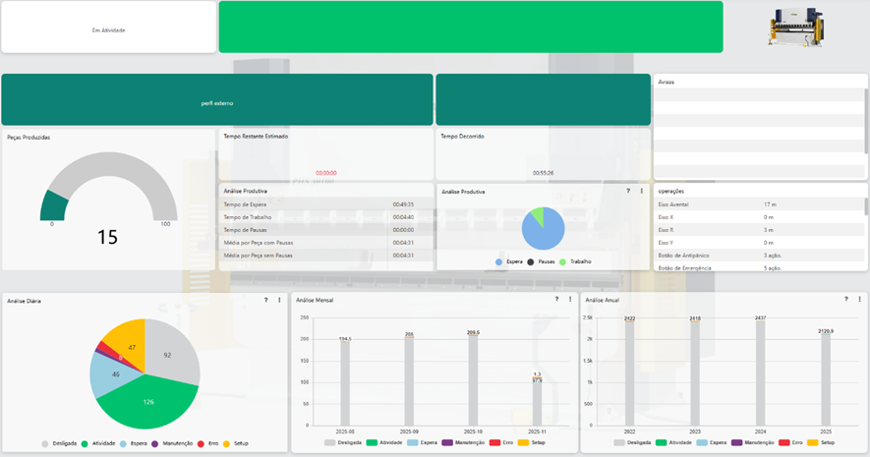Toggle Trabalho legend in Análise Produtiva pie
The image size is (870, 457).
(578, 262)
